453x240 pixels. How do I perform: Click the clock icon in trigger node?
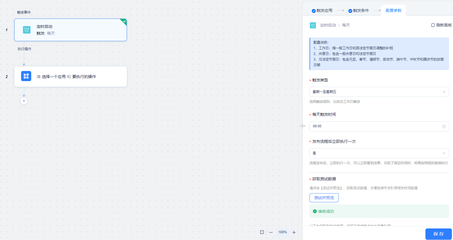coord(27,30)
